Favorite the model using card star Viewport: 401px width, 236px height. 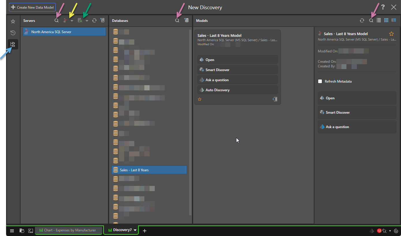tap(199, 99)
